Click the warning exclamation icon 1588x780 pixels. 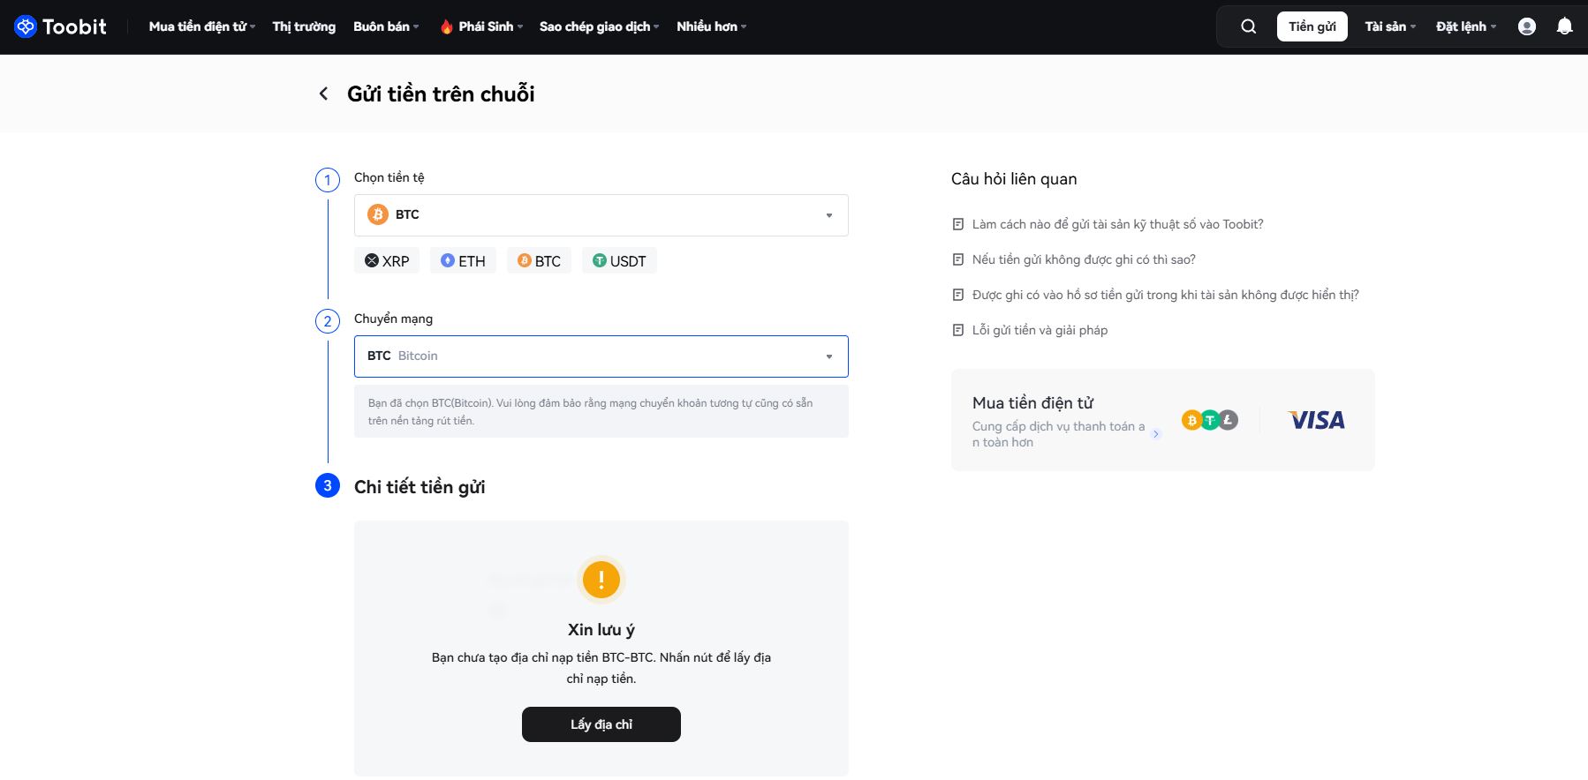click(601, 580)
